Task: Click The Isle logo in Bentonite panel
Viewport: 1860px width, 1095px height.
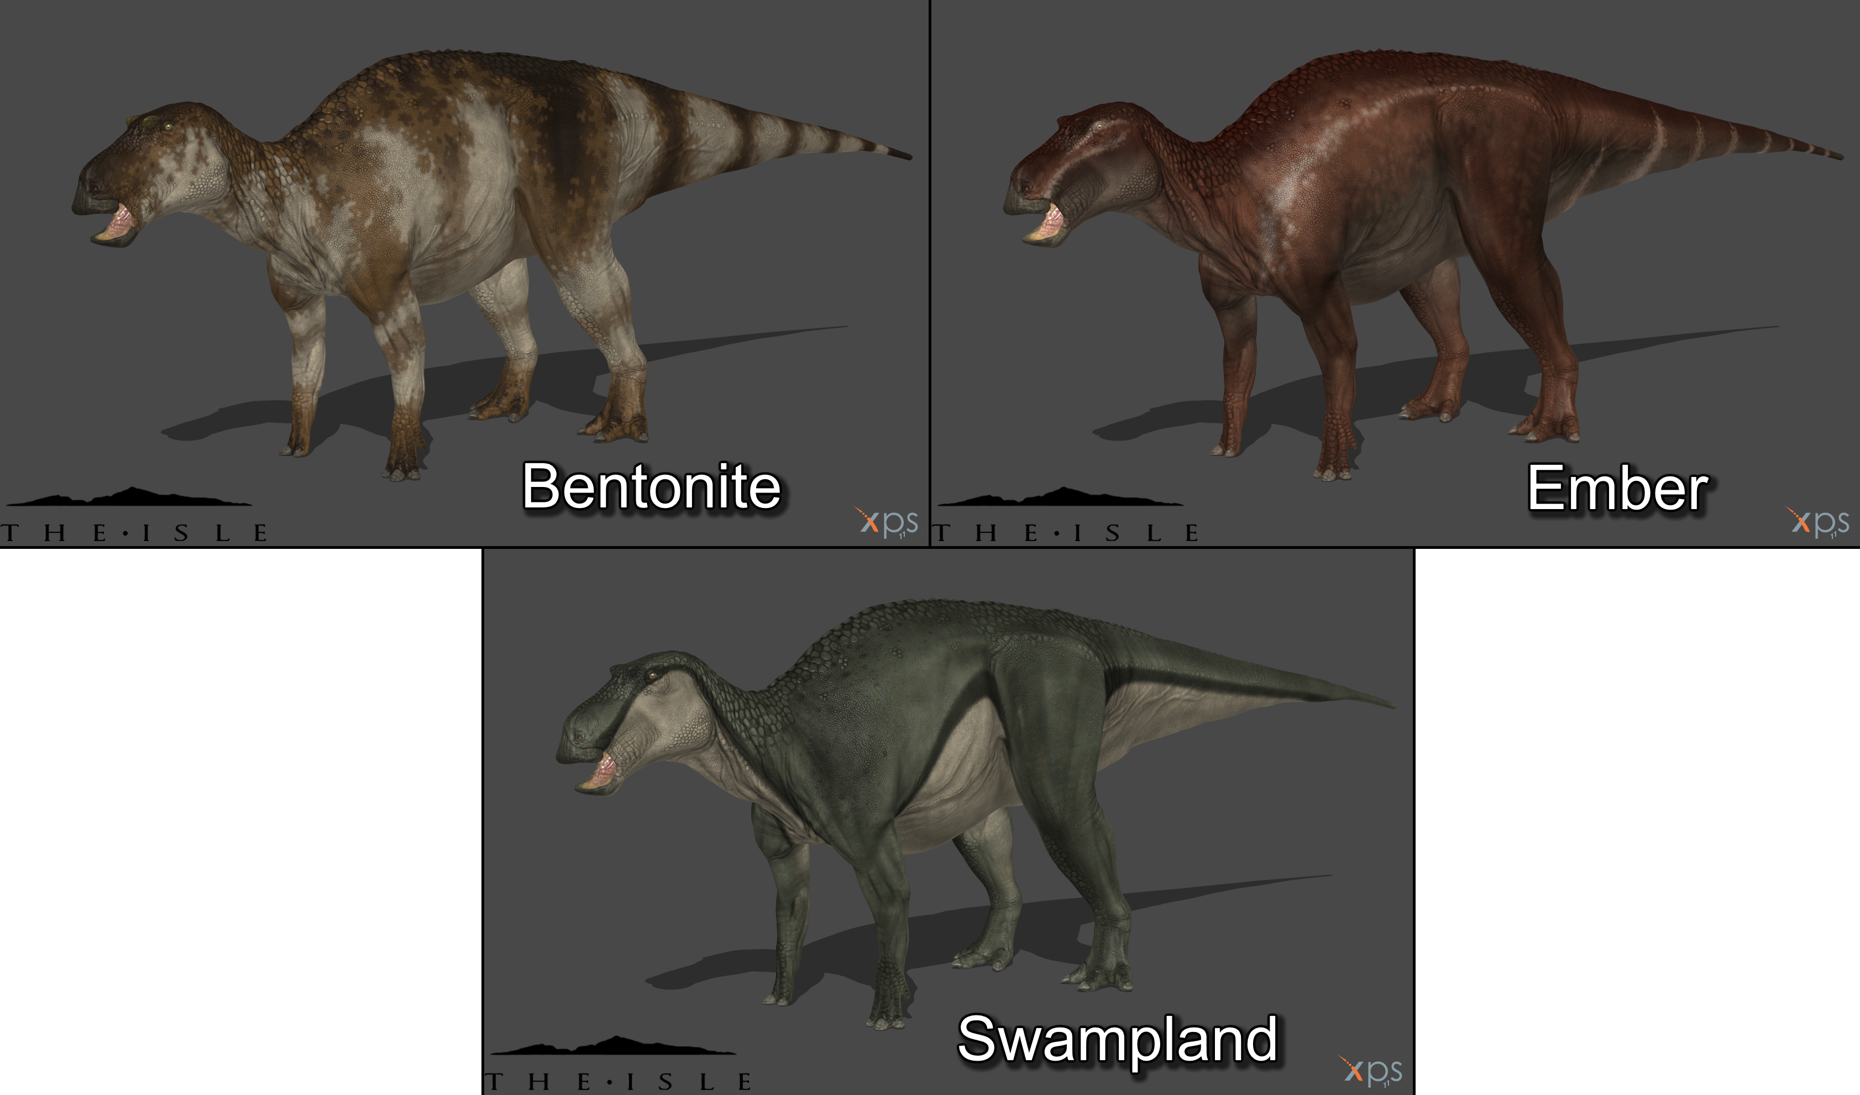Action: tap(134, 515)
